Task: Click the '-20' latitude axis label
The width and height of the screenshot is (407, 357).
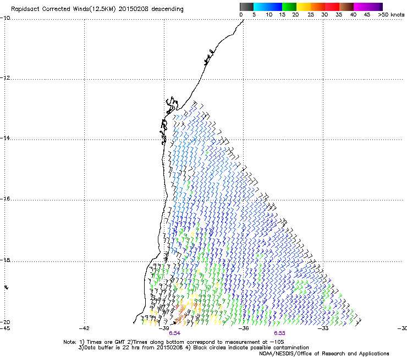Action: coord(5,322)
